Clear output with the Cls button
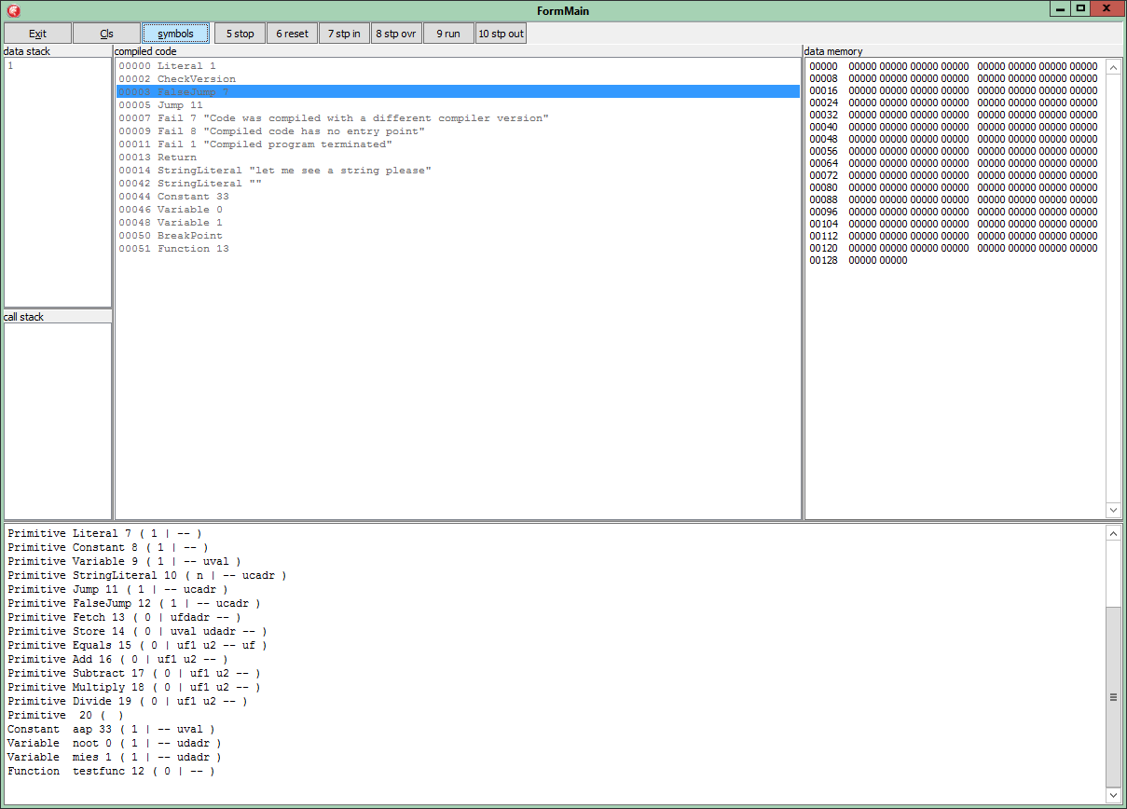This screenshot has width=1127, height=809. click(x=106, y=34)
